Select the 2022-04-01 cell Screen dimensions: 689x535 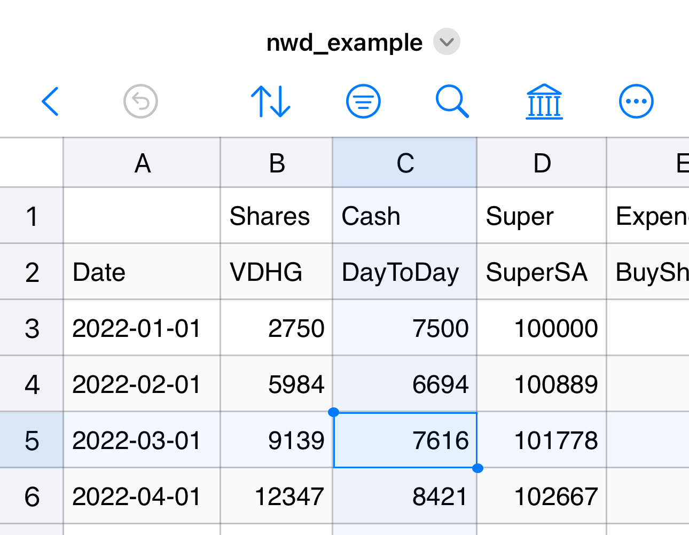[x=142, y=496]
